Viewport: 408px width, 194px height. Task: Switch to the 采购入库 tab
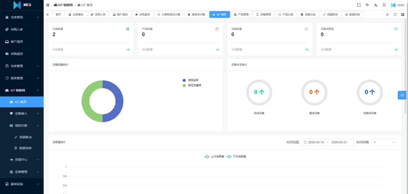click(x=99, y=15)
